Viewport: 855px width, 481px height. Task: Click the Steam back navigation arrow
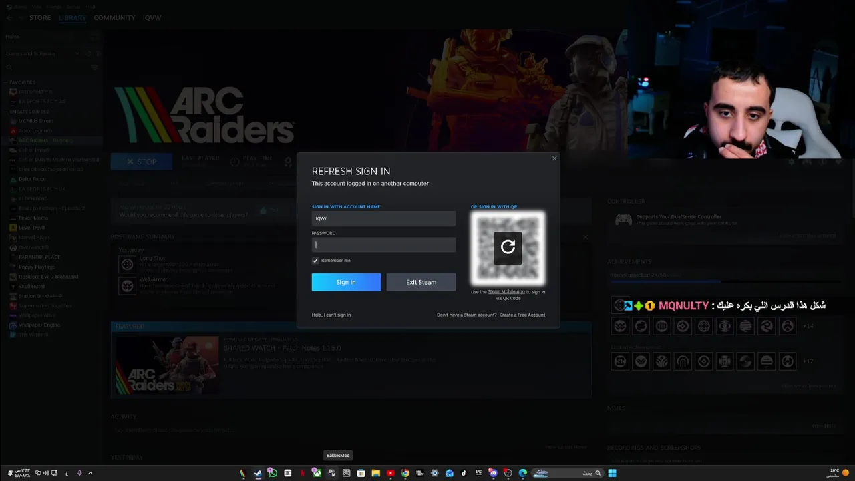pyautogui.click(x=9, y=17)
